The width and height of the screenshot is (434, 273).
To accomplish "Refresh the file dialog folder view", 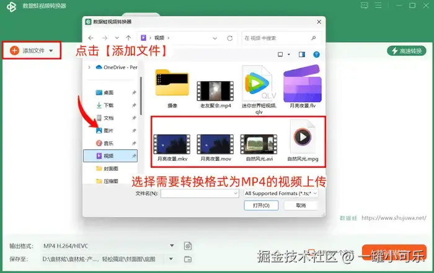I will [x=230, y=38].
